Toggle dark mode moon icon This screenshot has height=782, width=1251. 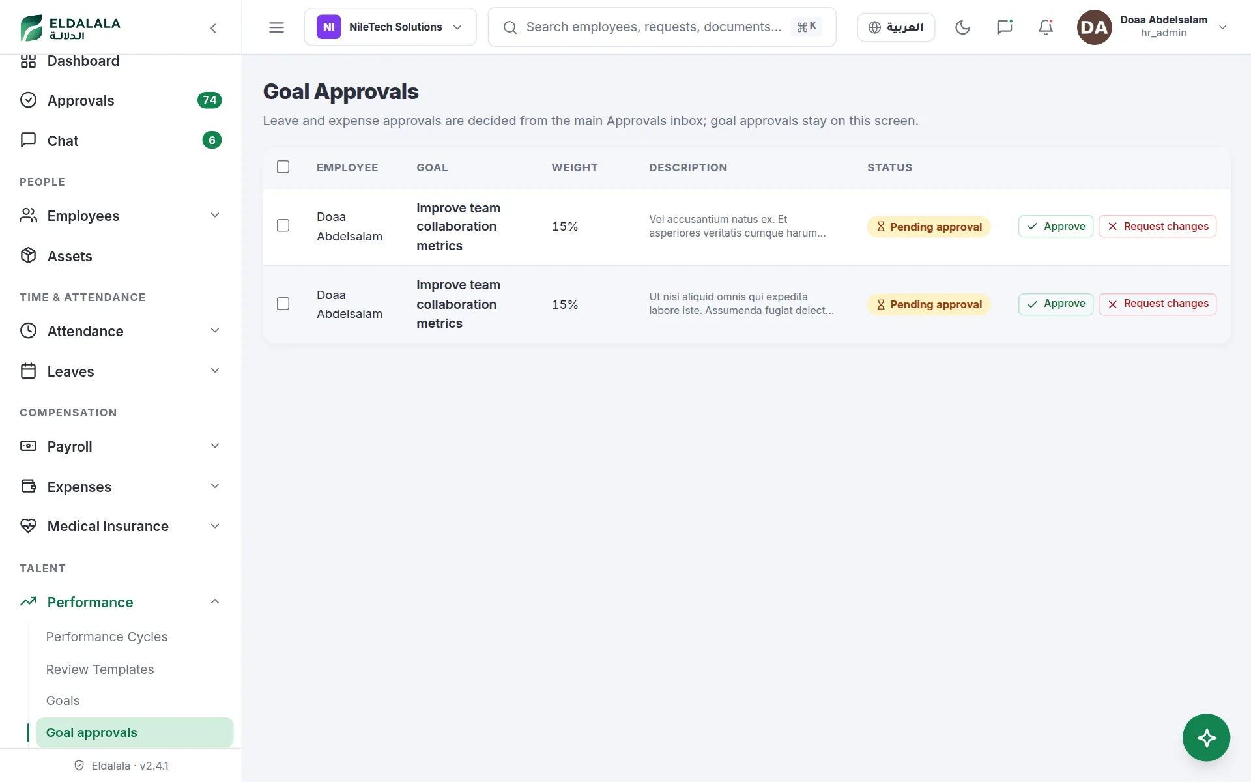point(962,27)
